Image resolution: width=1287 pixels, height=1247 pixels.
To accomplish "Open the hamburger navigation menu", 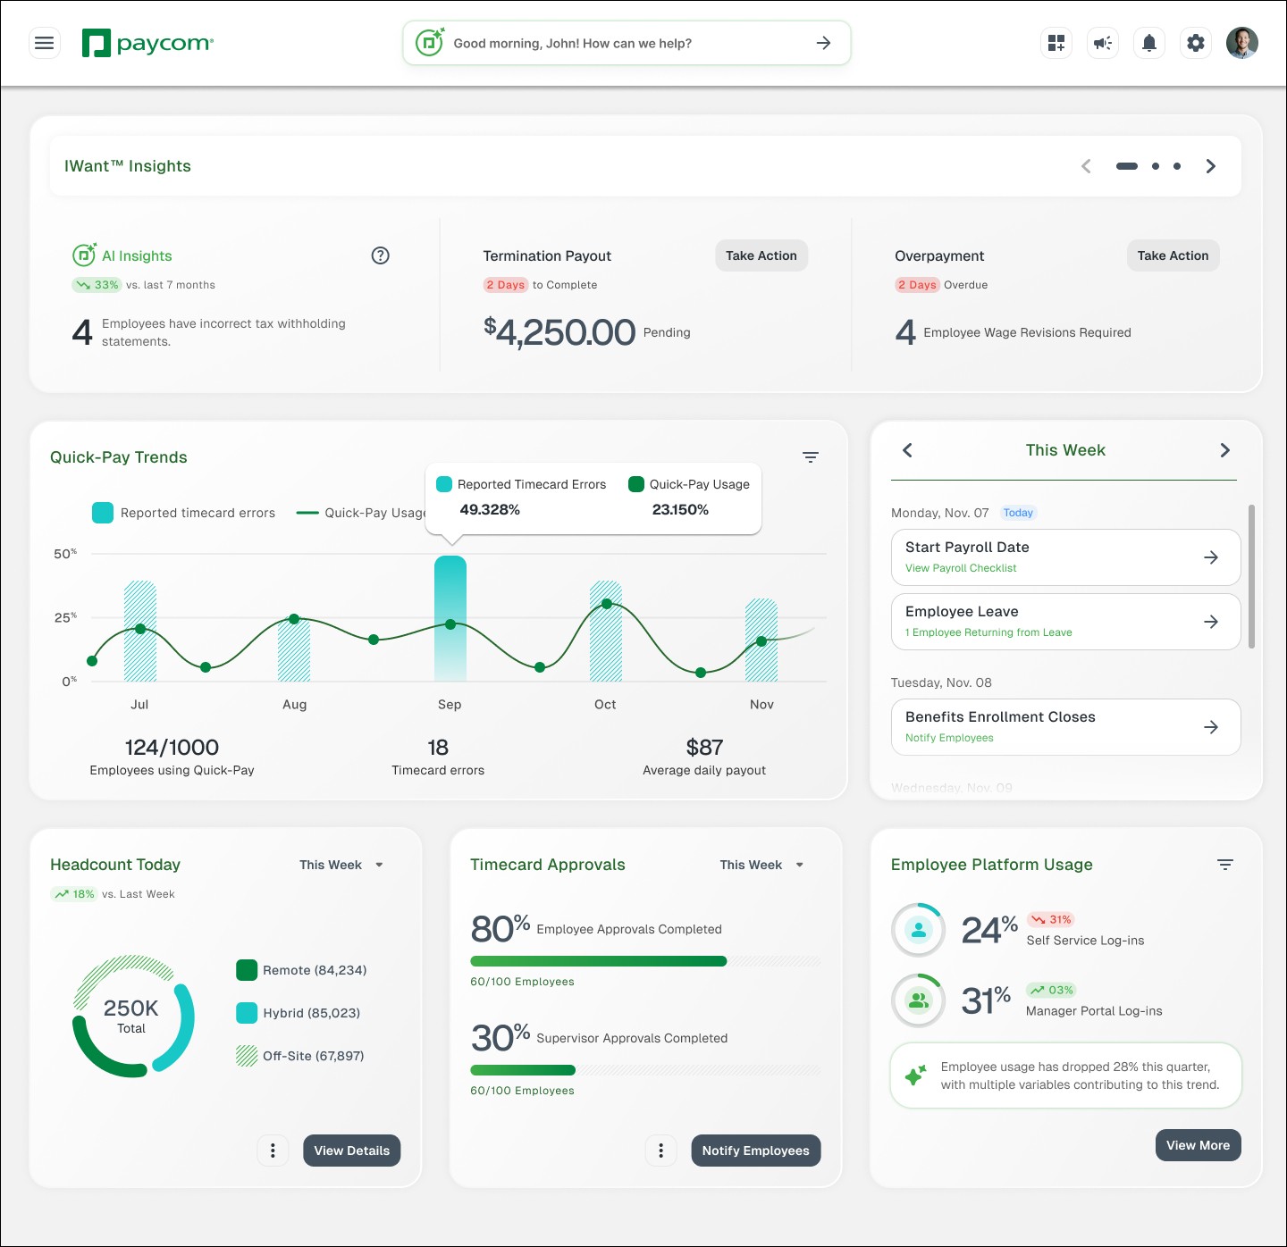I will (44, 43).
